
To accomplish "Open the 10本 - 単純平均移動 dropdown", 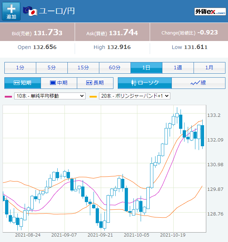I will [x=50, y=96].
